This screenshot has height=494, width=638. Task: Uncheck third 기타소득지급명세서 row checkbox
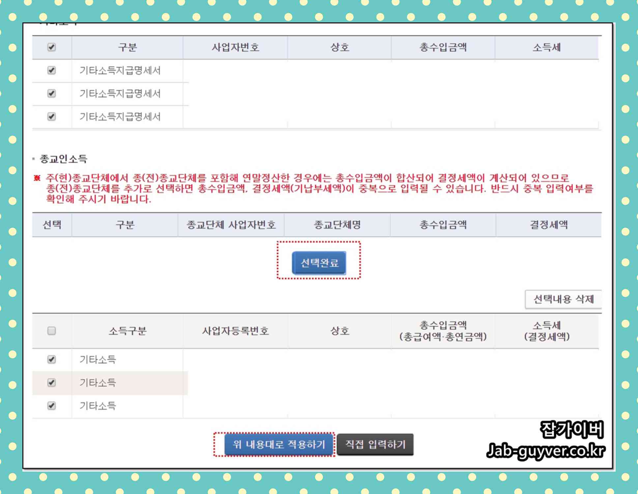(x=51, y=116)
